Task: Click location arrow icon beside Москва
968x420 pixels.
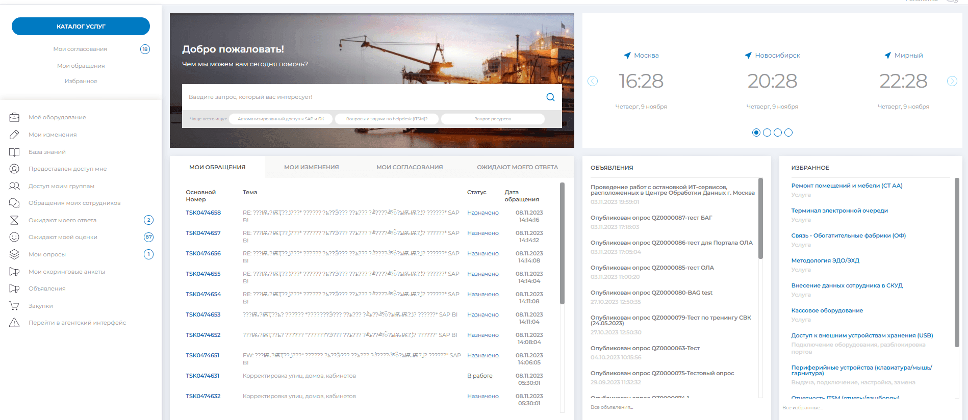Action: (627, 55)
